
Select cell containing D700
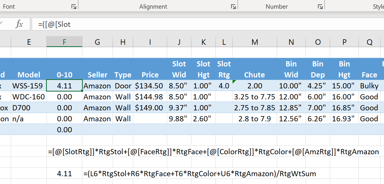point(29,108)
